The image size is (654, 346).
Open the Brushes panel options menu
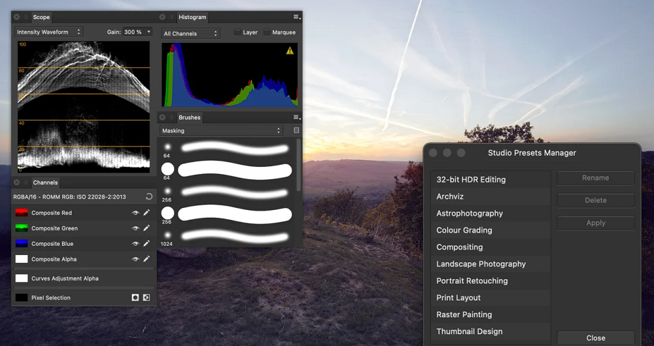tap(296, 117)
